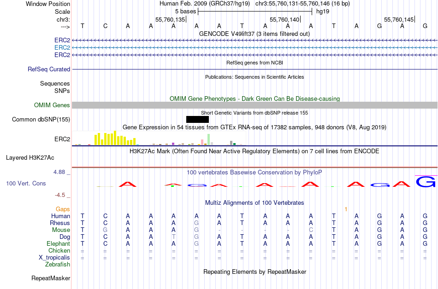Open RefSeq genes from NCBI title
This screenshot has width=438, height=289.
[255, 63]
